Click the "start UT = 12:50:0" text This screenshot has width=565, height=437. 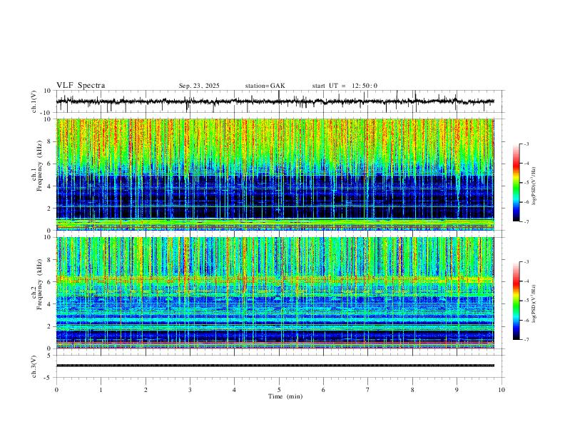pyautogui.click(x=345, y=86)
